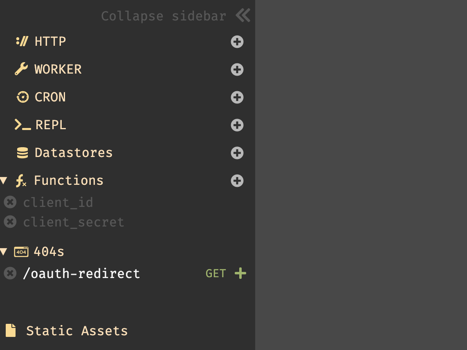Add a new REPL handler
The width and height of the screenshot is (467, 350).
[x=237, y=125]
